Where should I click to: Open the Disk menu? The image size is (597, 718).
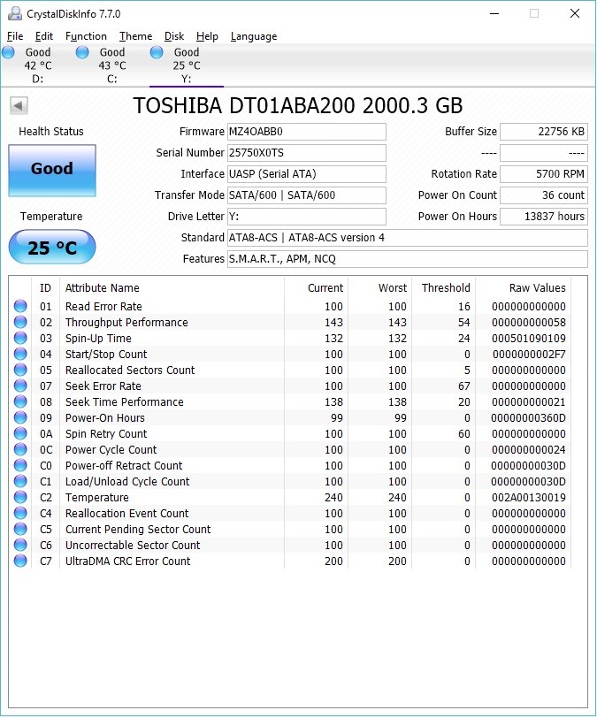tap(174, 36)
